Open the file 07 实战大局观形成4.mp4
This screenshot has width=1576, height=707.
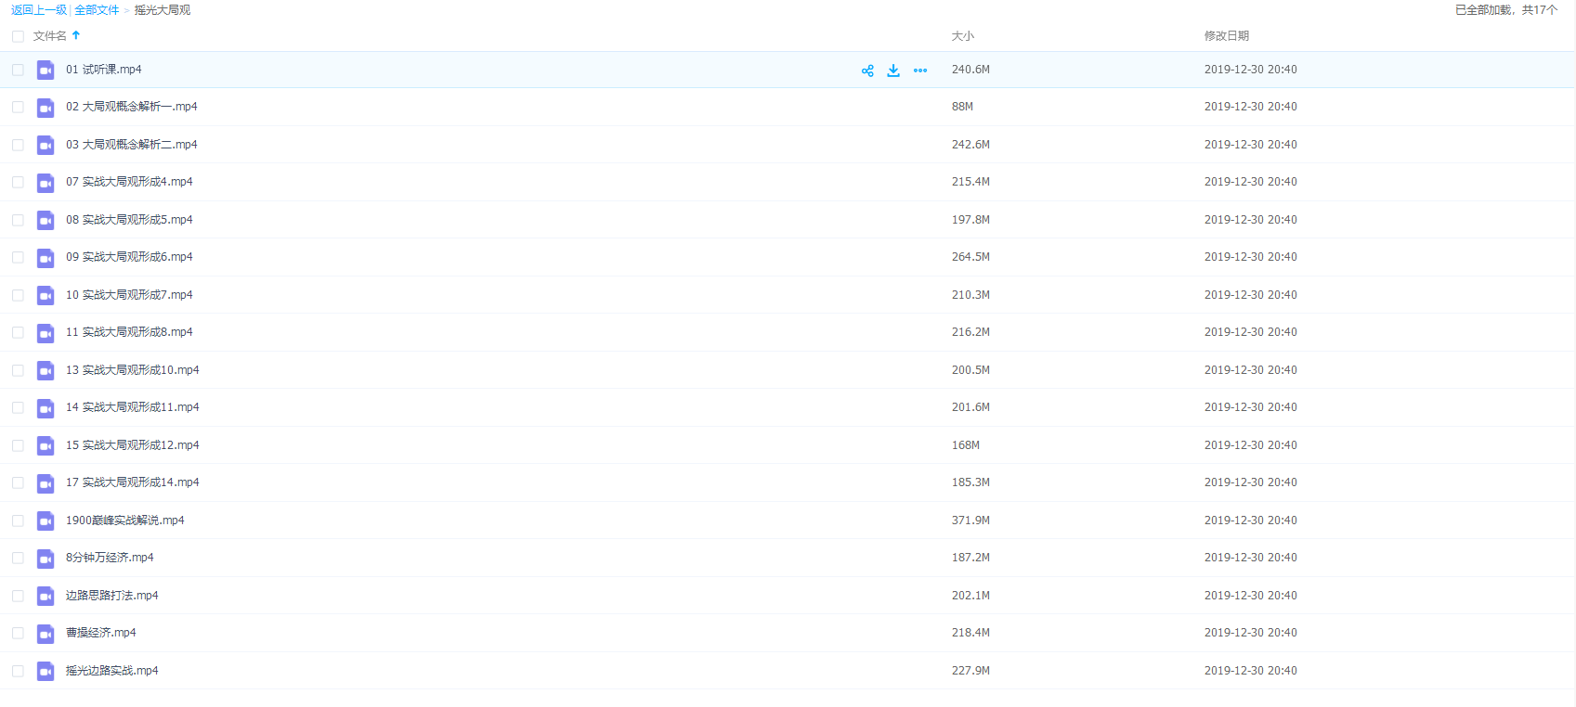click(x=129, y=182)
